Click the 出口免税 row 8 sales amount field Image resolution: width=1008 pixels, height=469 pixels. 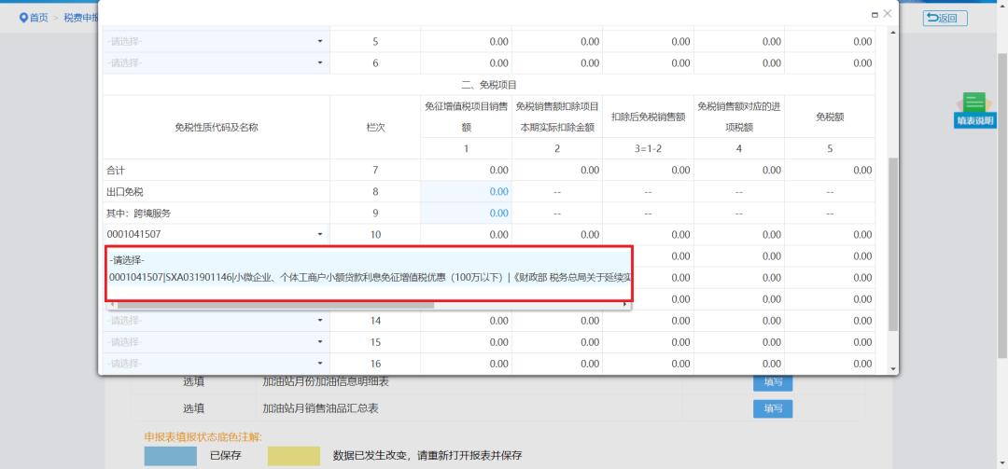(466, 191)
